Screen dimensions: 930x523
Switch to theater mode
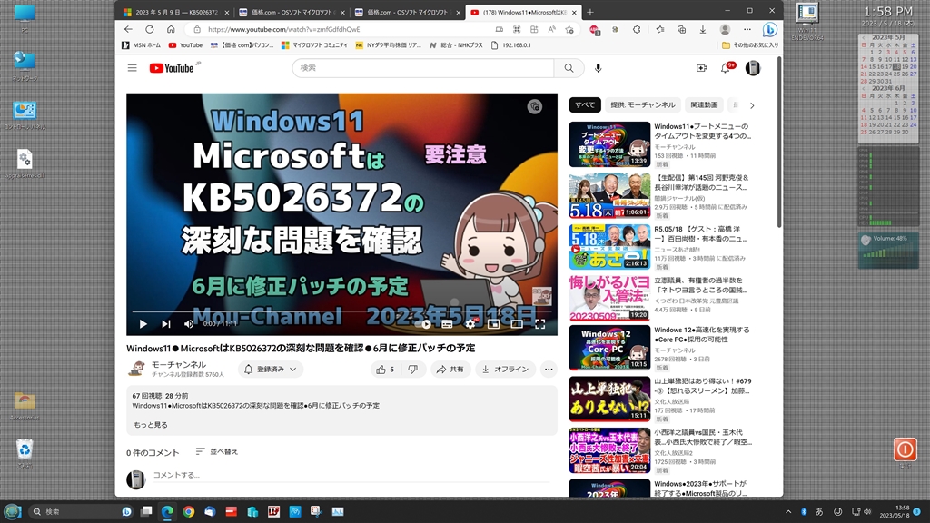tap(517, 324)
